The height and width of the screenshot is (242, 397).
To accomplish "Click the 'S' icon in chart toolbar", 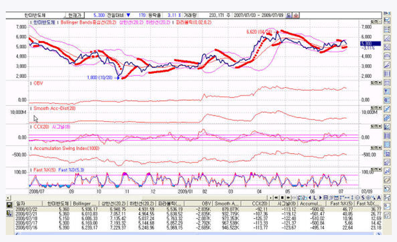I will 363,198.
